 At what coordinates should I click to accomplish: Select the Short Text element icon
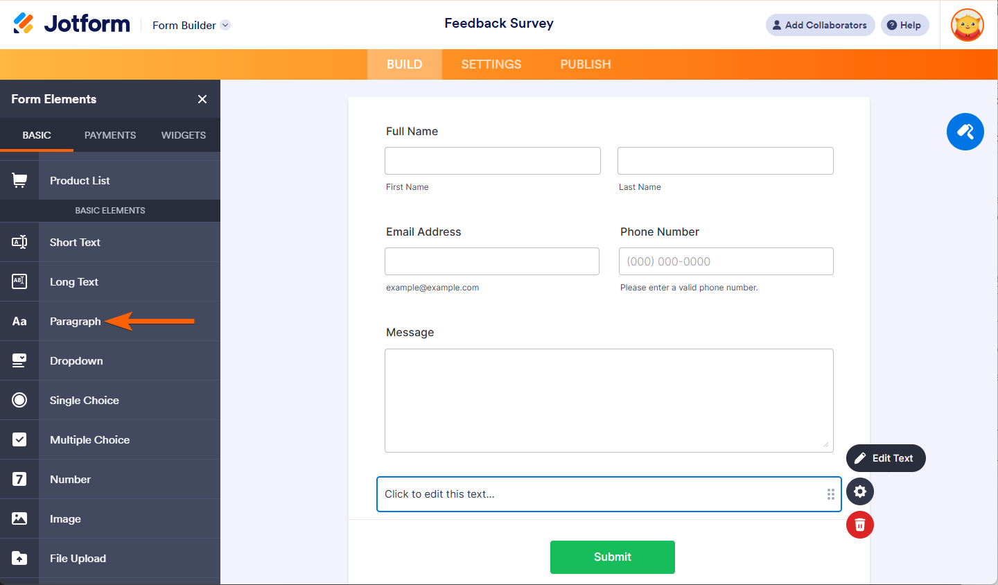click(19, 242)
